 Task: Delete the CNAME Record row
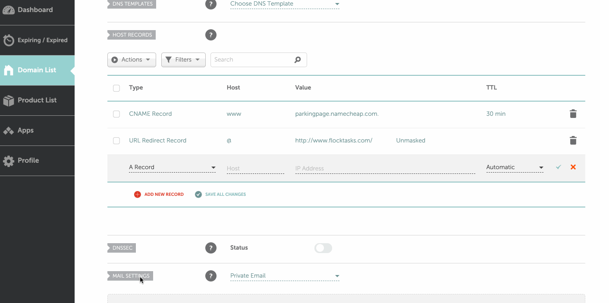pyautogui.click(x=573, y=114)
